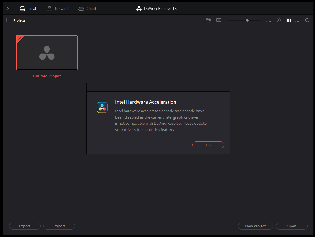Click the DaVinci Resolve icon in the dialog

[102, 107]
